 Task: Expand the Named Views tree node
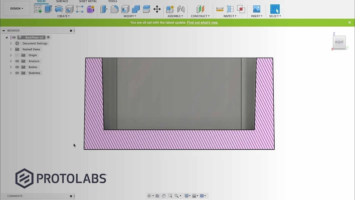[x=11, y=49]
